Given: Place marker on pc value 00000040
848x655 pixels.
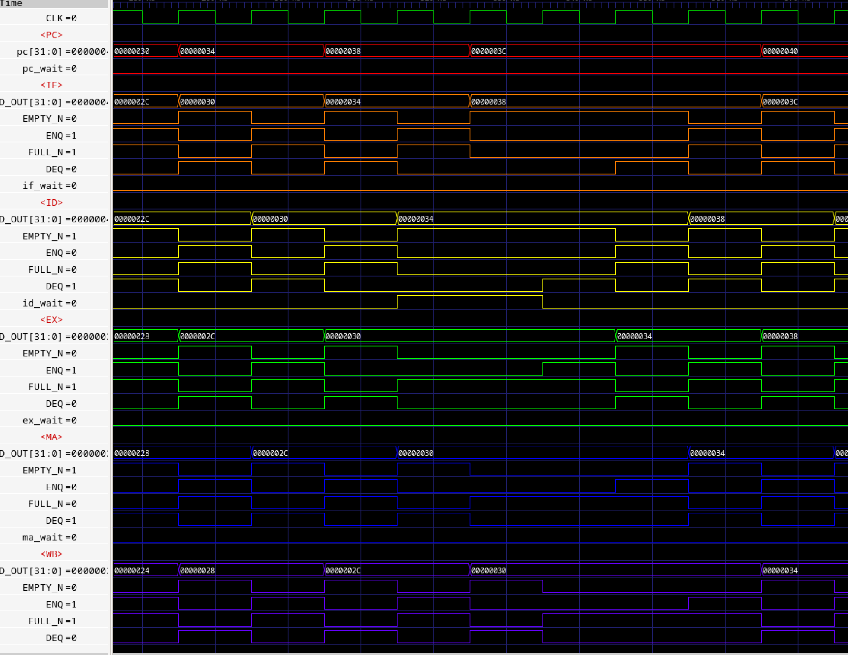Looking at the screenshot, I should point(780,51).
